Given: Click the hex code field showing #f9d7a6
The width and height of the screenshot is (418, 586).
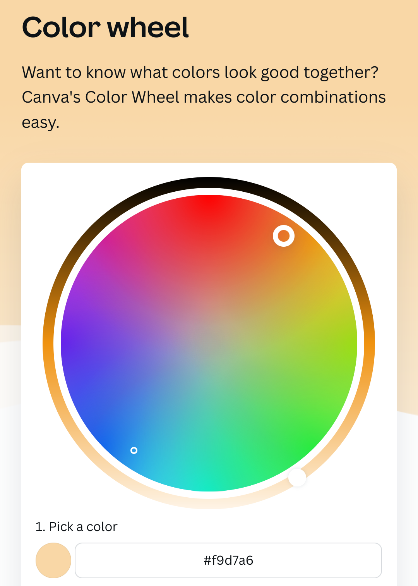Looking at the screenshot, I should click(228, 560).
